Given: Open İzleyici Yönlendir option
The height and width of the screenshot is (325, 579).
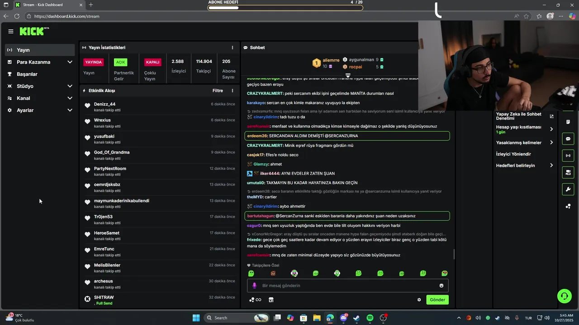Looking at the screenshot, I should click(513, 154).
